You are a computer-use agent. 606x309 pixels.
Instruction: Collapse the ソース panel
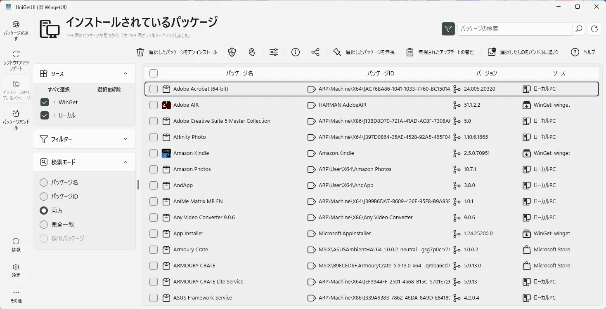point(125,74)
